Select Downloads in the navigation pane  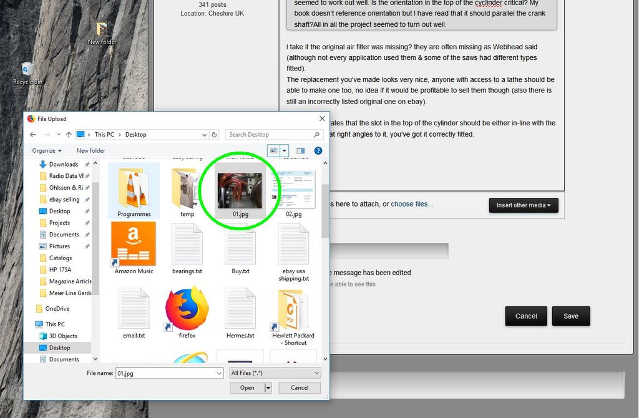click(63, 164)
